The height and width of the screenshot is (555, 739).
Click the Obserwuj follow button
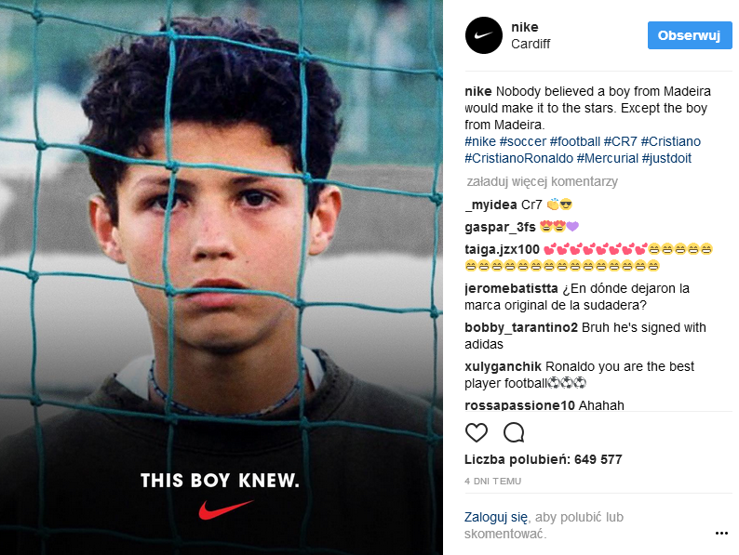click(x=690, y=35)
